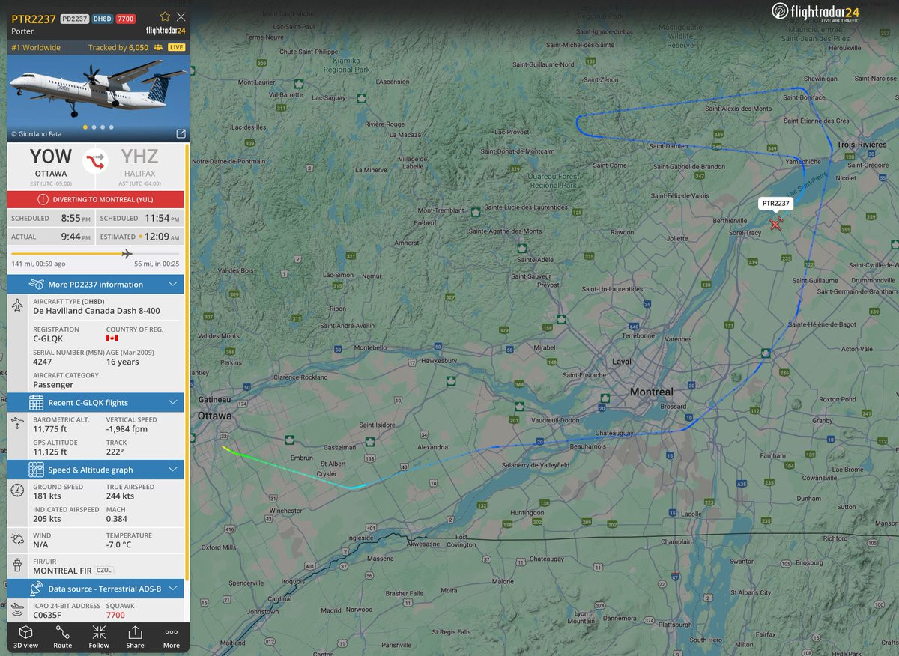Click the PD2237 flight number badge
The image size is (899, 656).
(73, 19)
